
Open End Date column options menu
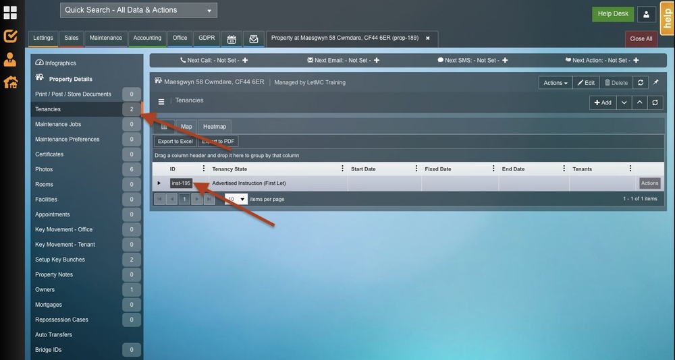coord(564,169)
